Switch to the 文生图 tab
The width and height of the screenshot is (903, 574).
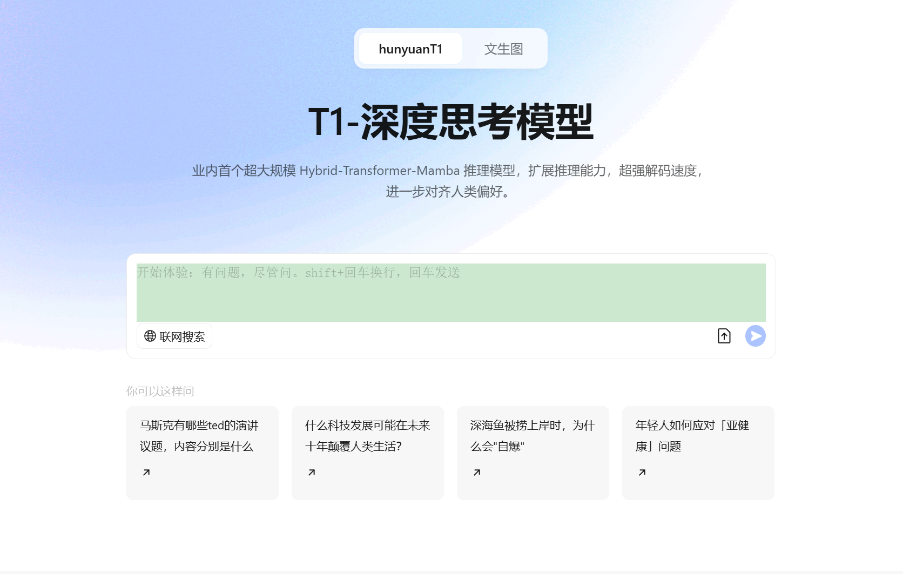tap(503, 49)
